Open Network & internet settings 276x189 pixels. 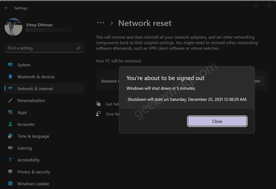click(x=35, y=89)
